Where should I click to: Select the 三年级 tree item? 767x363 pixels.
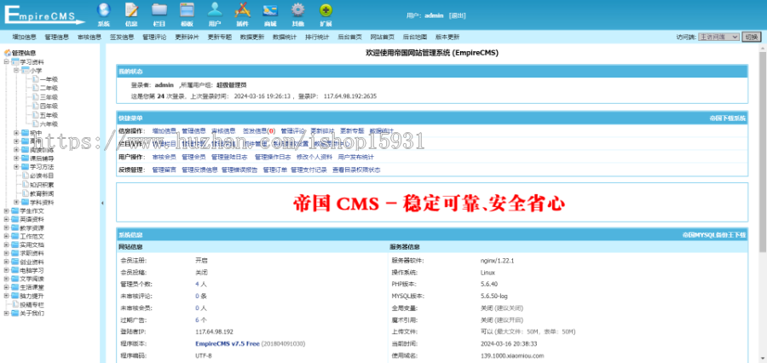pos(49,97)
